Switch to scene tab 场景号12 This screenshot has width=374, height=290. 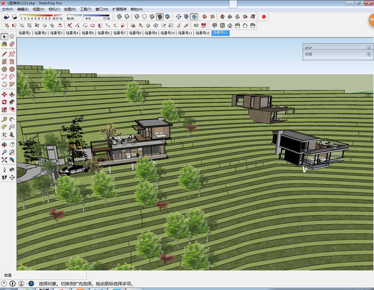click(202, 33)
